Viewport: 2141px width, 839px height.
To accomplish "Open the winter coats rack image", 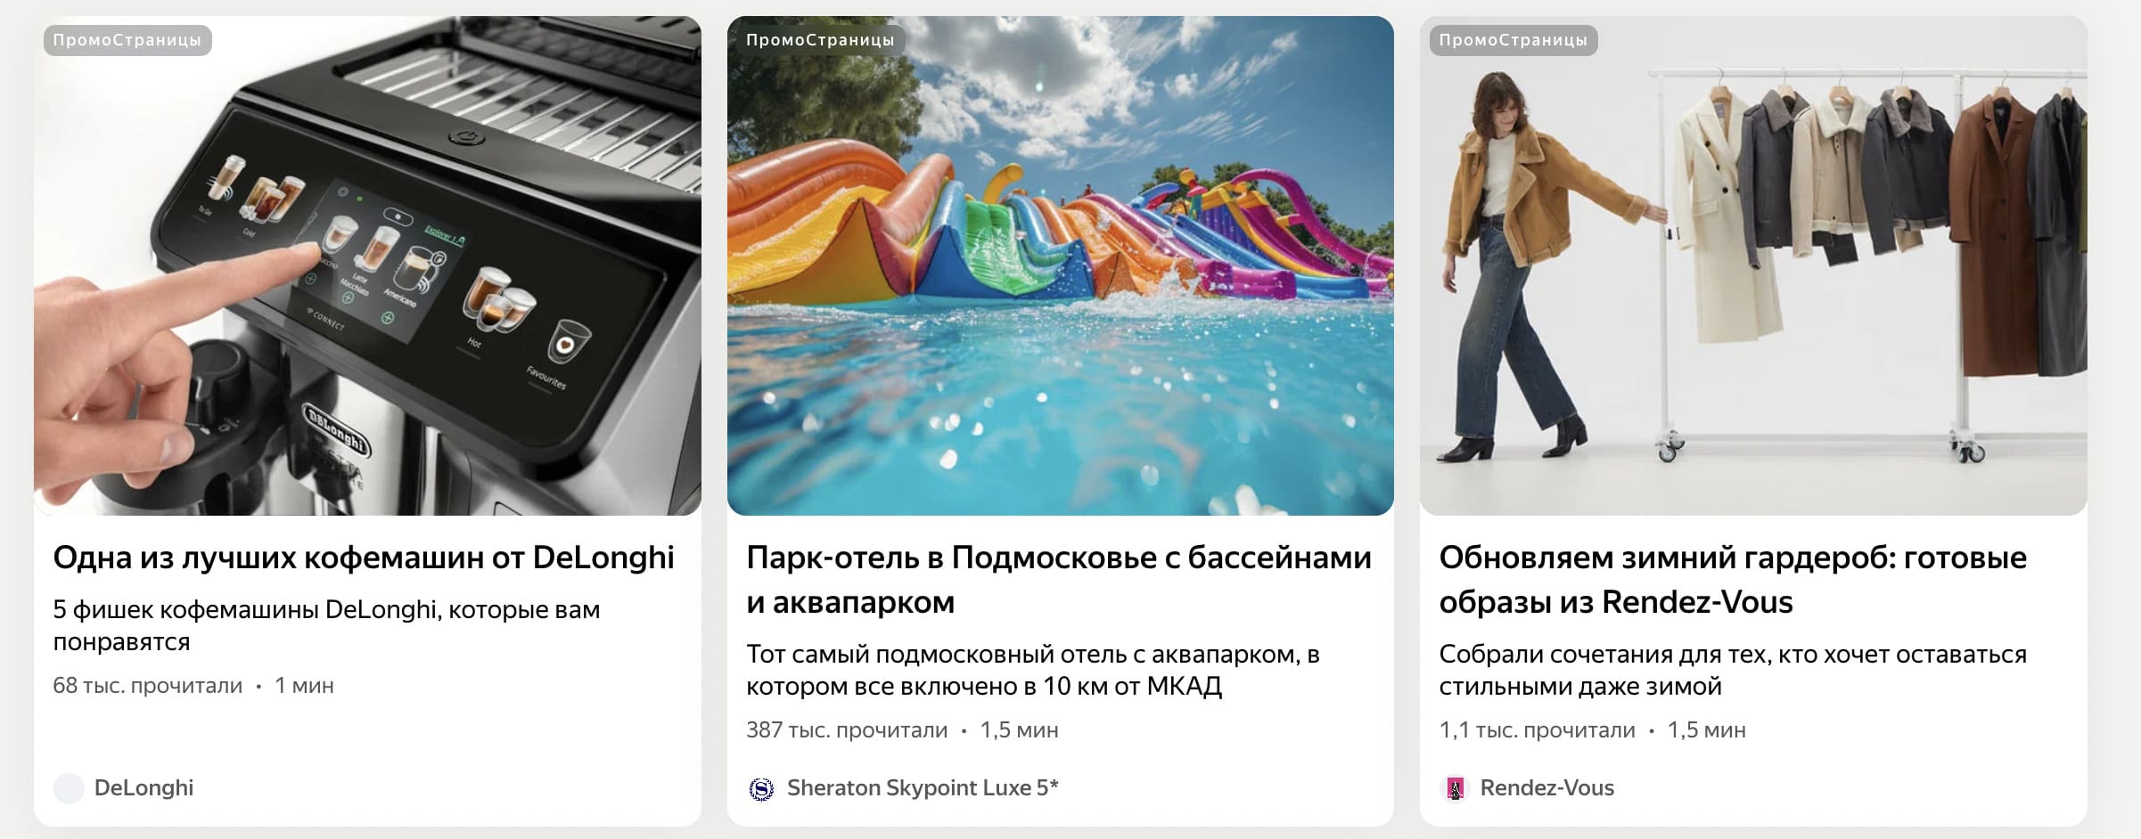I will tap(1753, 265).
